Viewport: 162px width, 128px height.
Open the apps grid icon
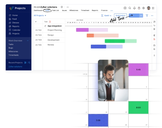point(153,8)
